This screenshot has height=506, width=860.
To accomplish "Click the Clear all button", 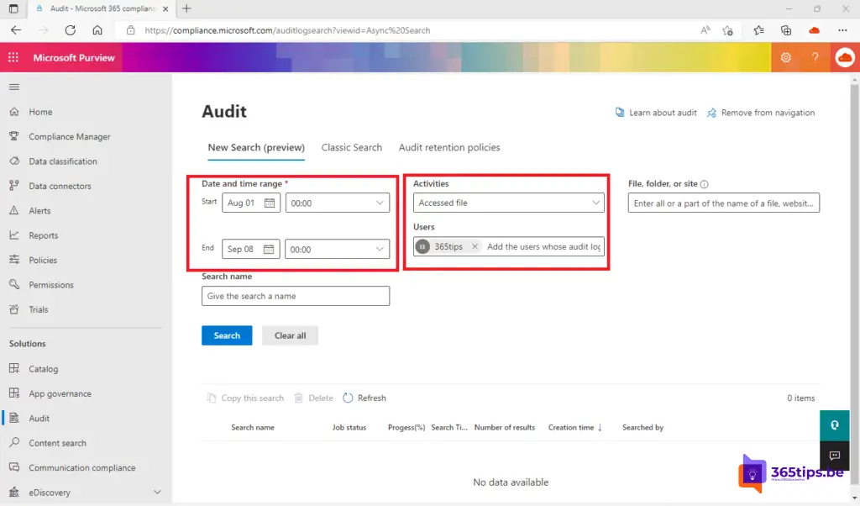I will point(290,335).
